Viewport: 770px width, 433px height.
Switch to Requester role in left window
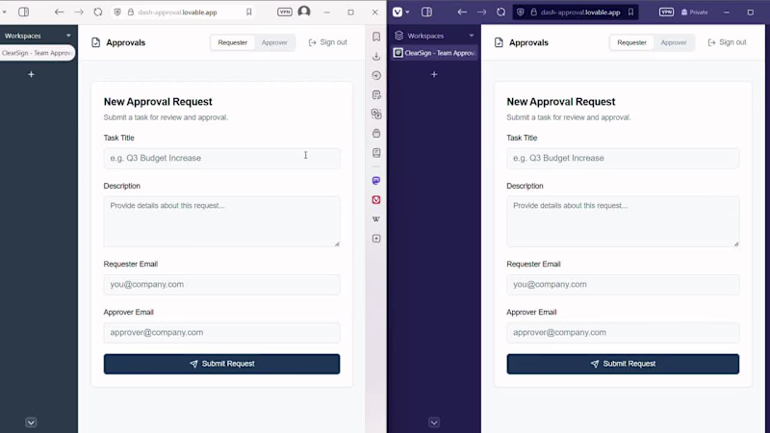(232, 42)
